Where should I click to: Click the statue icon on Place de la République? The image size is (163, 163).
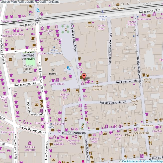pos(66,29)
